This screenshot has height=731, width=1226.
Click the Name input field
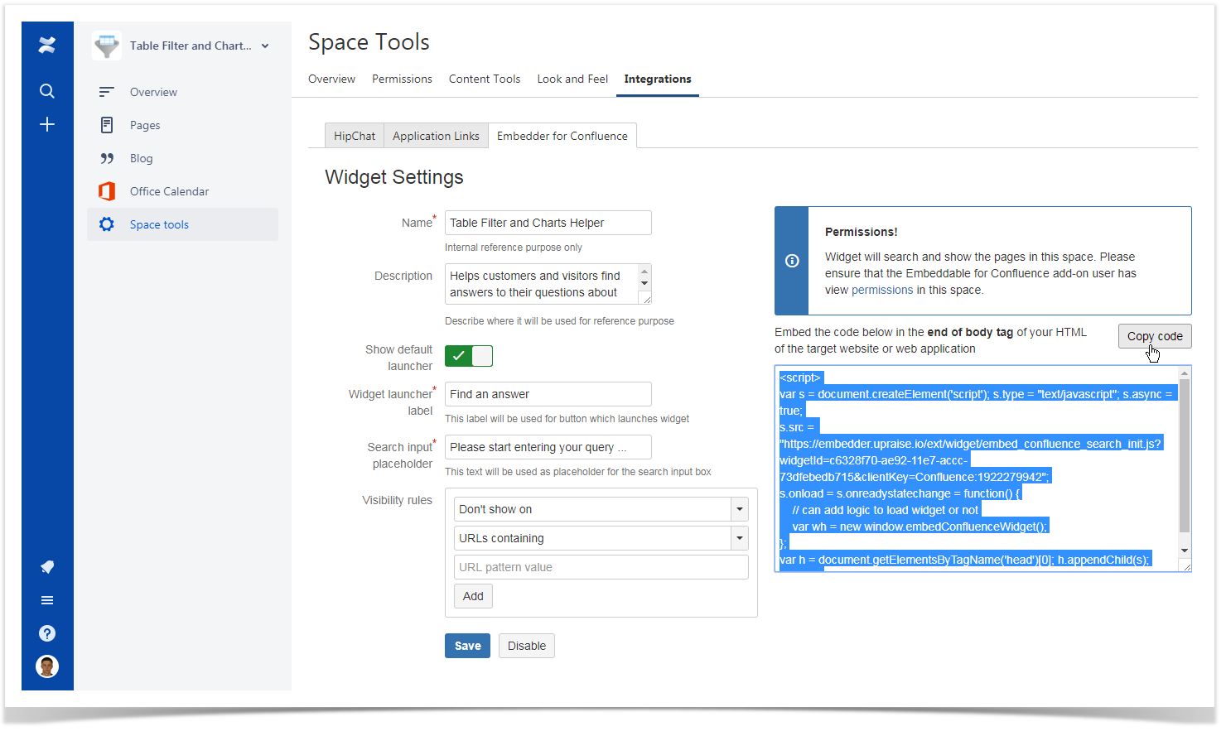(548, 223)
